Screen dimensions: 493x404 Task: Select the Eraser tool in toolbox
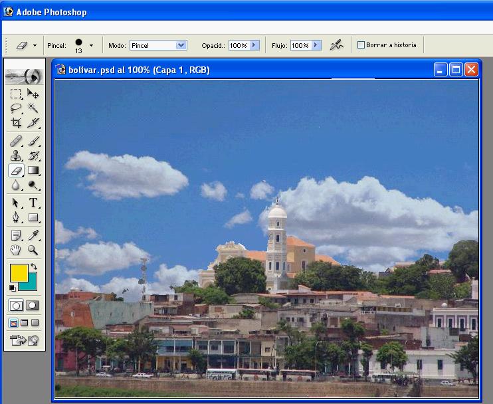tap(16, 171)
